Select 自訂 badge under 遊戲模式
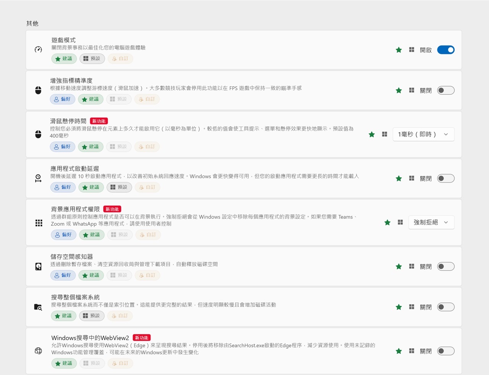The width and height of the screenshot is (489, 375). coord(120,59)
